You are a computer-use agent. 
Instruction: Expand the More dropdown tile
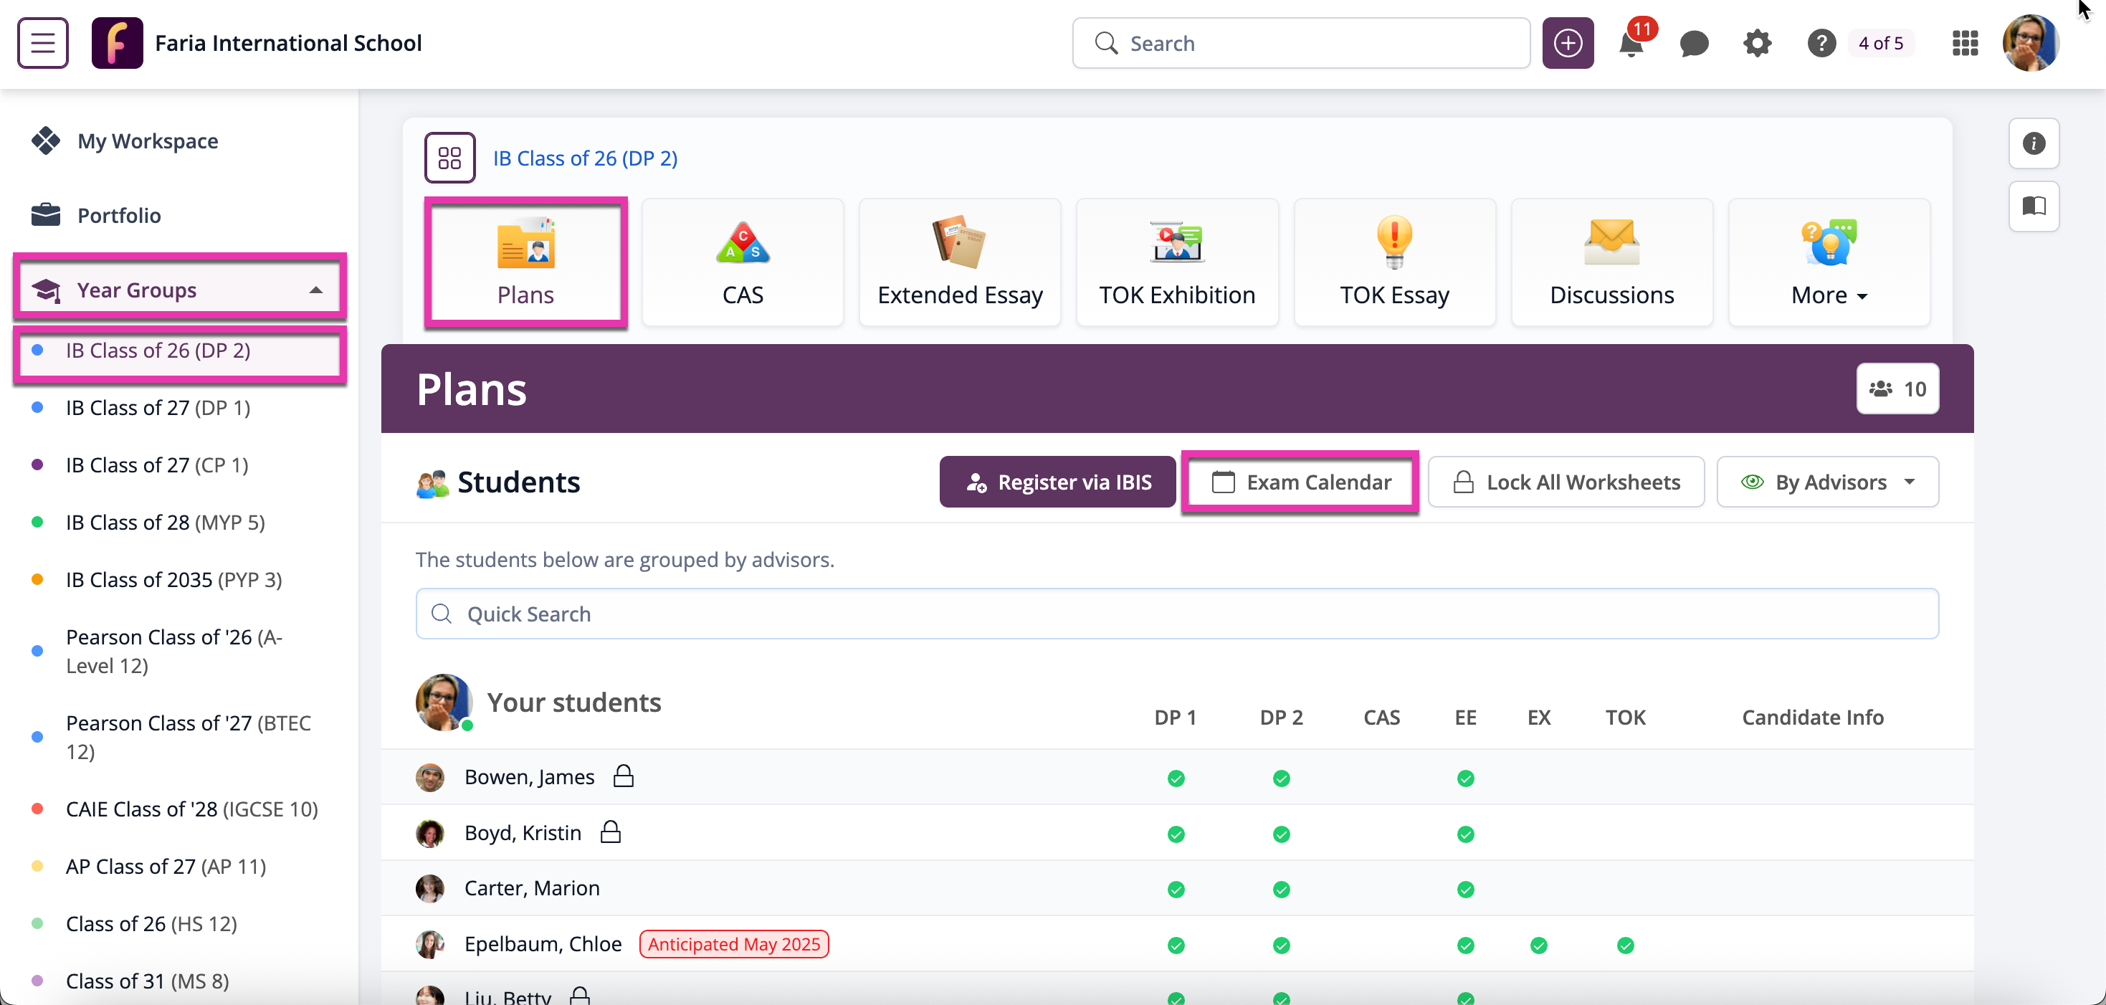(1829, 262)
